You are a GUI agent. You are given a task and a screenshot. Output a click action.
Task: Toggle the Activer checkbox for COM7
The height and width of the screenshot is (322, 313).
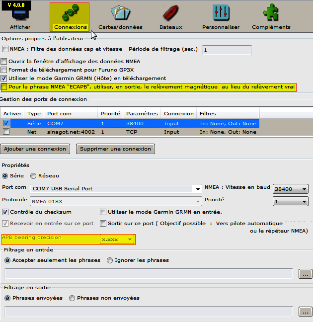6,123
